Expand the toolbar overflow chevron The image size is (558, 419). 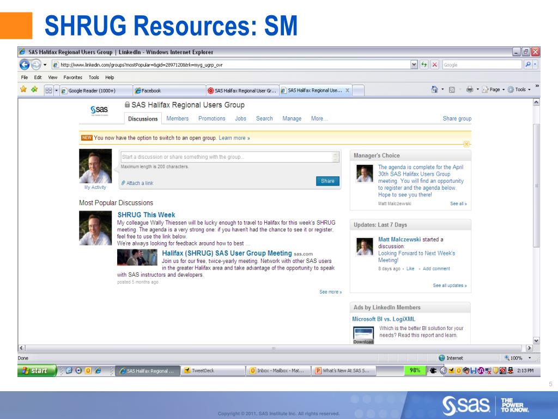point(537,86)
